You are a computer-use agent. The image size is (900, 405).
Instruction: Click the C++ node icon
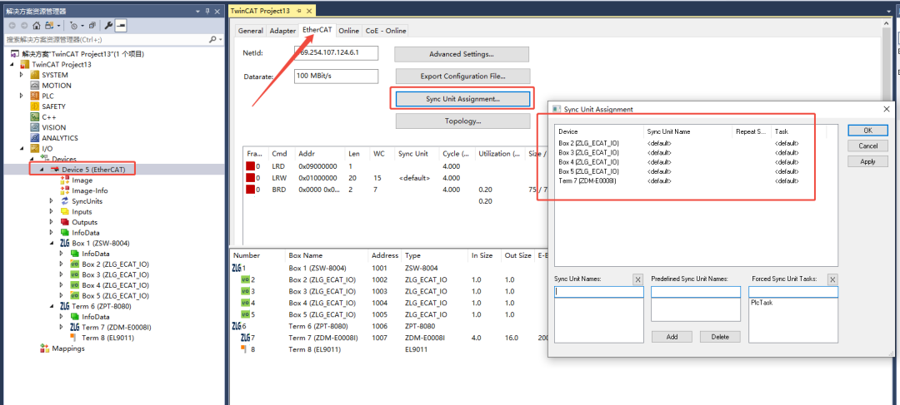(34, 117)
